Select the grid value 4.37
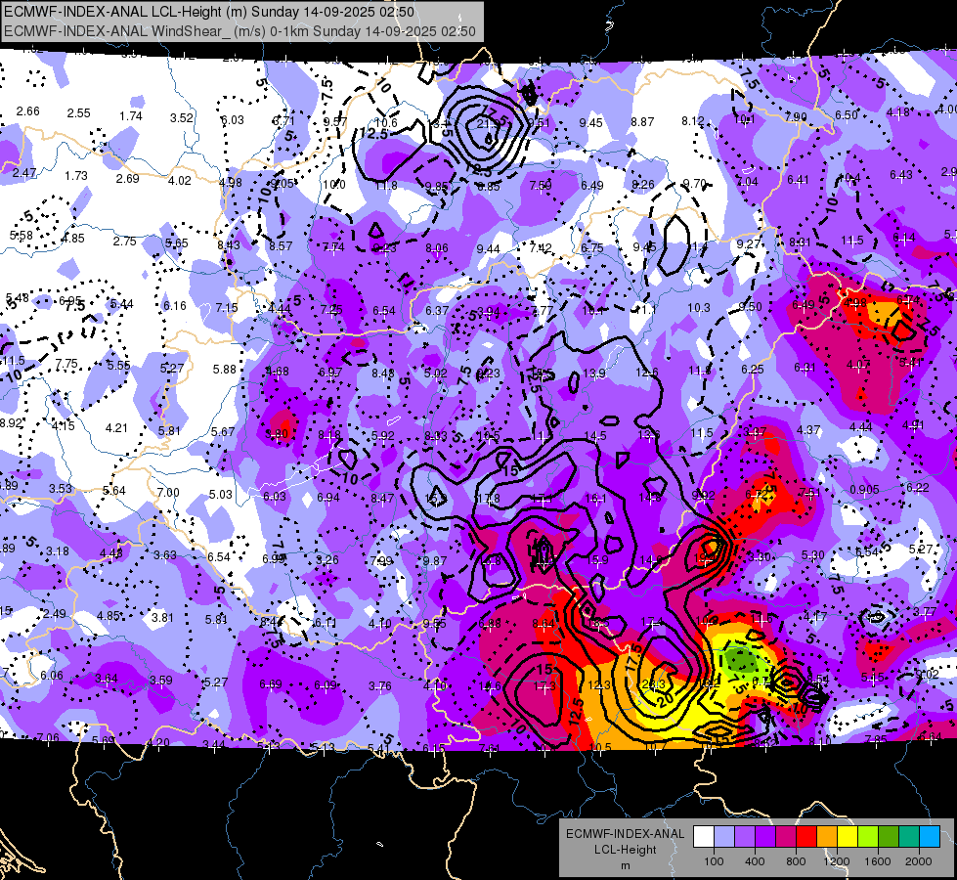Screen dimensions: 957x880 click(x=808, y=430)
